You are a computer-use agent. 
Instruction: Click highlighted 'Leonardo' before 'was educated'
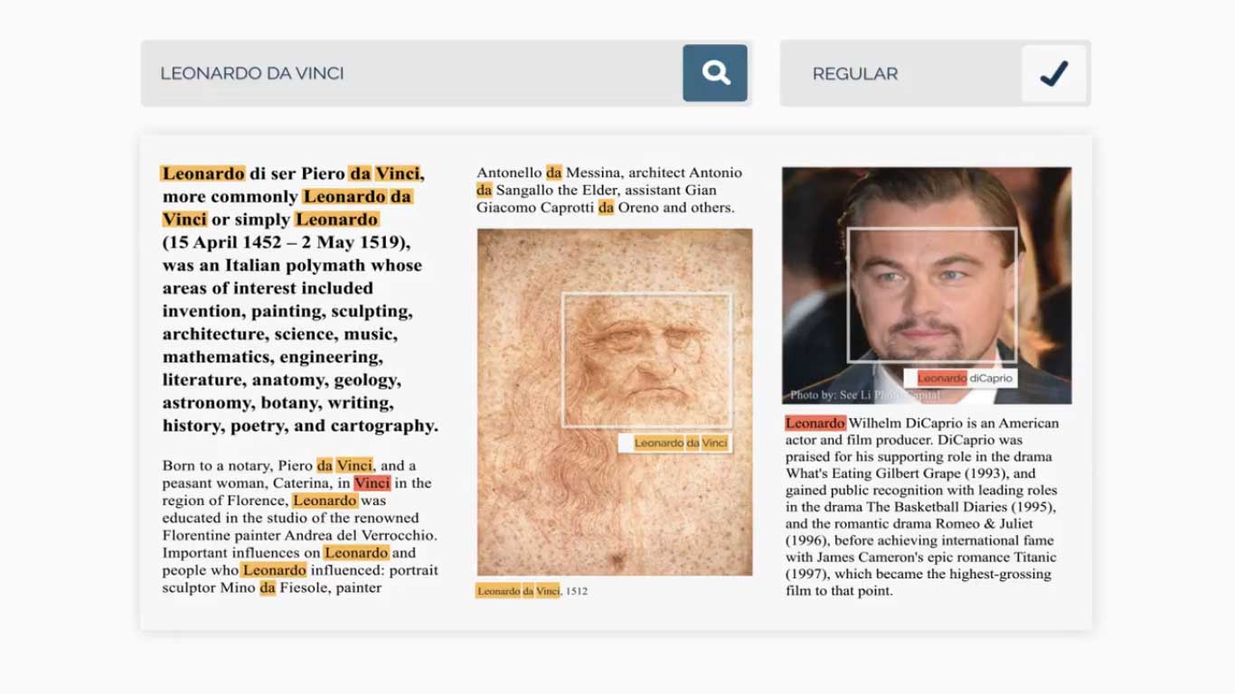tap(325, 501)
